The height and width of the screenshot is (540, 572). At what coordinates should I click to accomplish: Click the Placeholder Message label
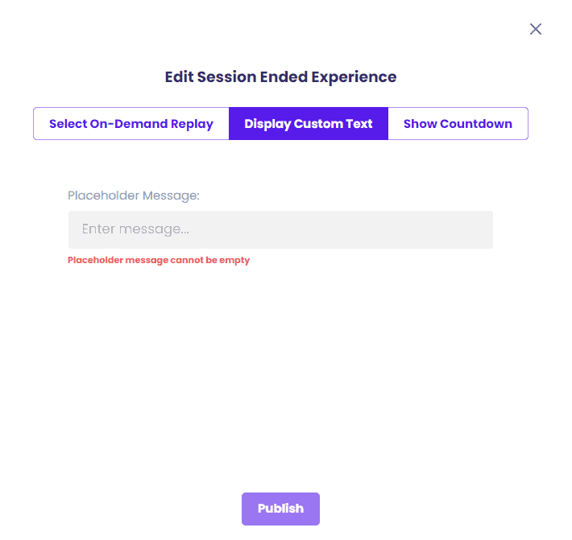[x=134, y=196]
